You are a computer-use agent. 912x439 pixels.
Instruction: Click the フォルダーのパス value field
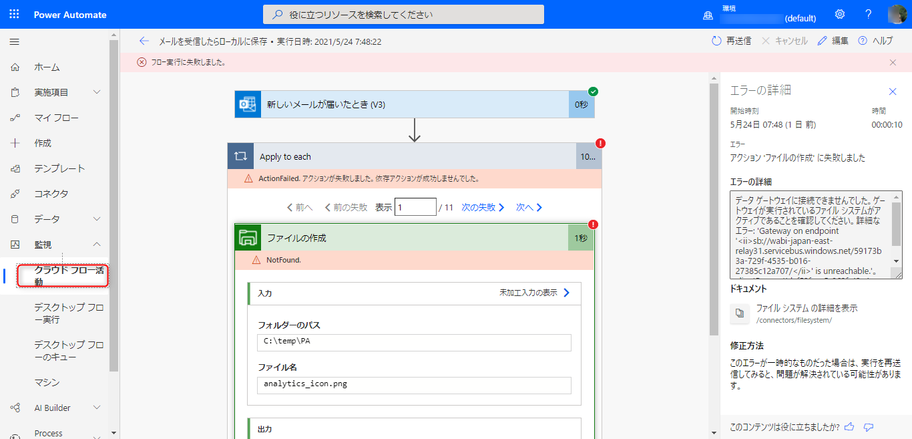tap(414, 342)
